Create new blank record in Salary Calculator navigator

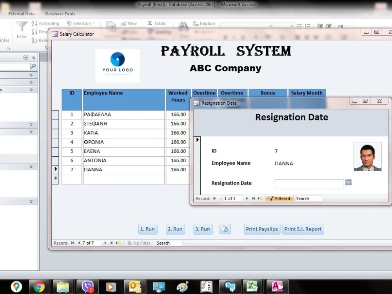118,243
